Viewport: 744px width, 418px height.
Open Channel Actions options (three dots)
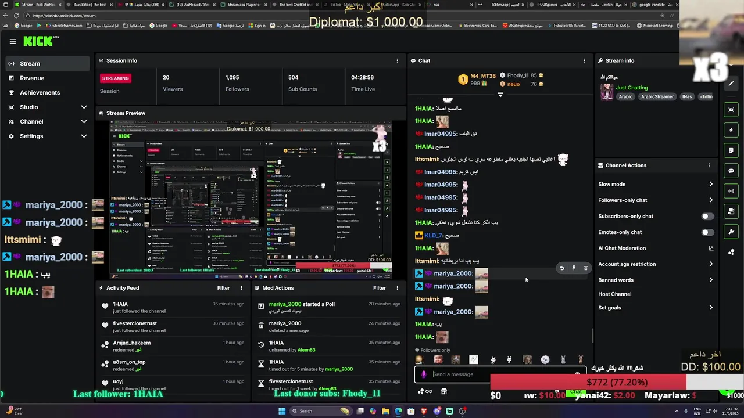coord(709,165)
